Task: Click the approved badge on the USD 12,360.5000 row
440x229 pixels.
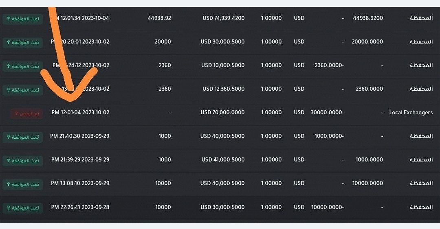Action: coord(23,90)
